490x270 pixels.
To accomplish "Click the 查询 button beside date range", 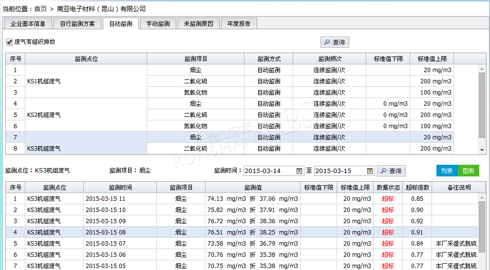I will coord(391,171).
